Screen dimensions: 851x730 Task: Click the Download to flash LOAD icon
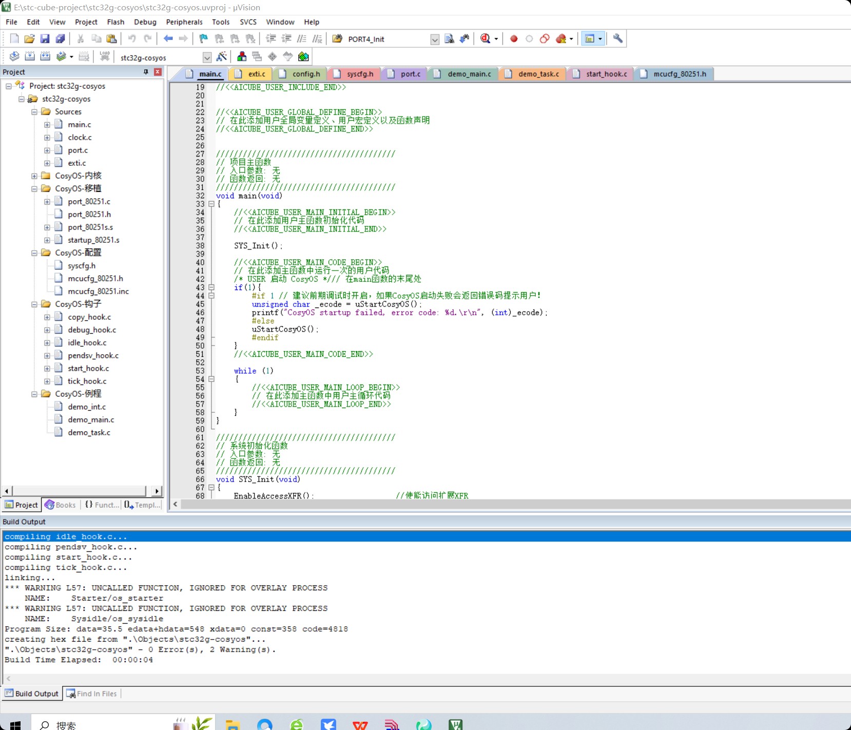[105, 56]
